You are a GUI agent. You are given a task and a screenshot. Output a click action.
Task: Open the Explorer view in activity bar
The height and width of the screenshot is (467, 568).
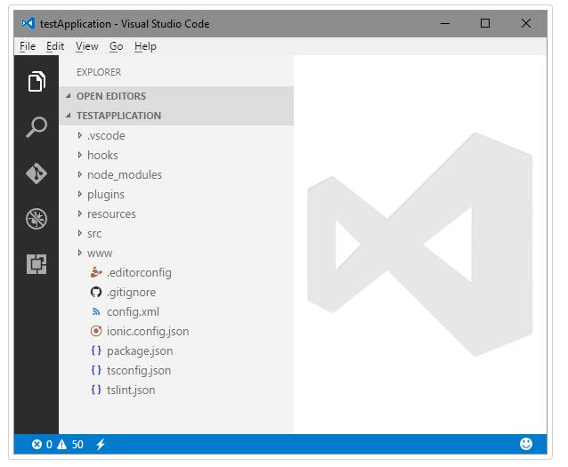[x=37, y=81]
